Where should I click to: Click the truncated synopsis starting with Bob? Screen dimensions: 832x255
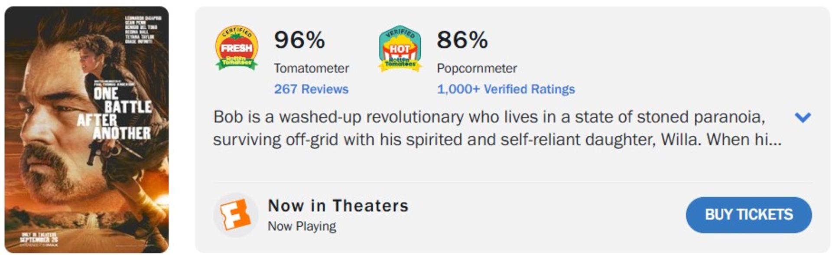tap(497, 128)
